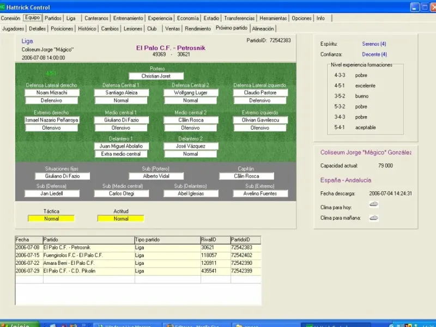Click the Santiago Aleiza player field
Viewport: 436px width, 327px height.
(122, 93)
